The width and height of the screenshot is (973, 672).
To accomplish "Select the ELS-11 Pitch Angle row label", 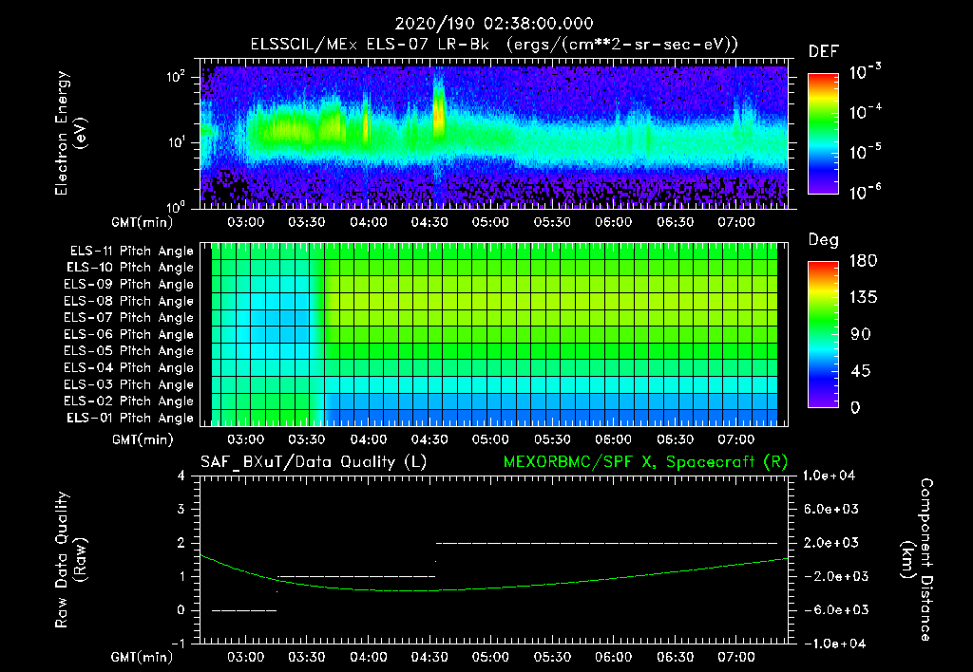I will point(131,252).
